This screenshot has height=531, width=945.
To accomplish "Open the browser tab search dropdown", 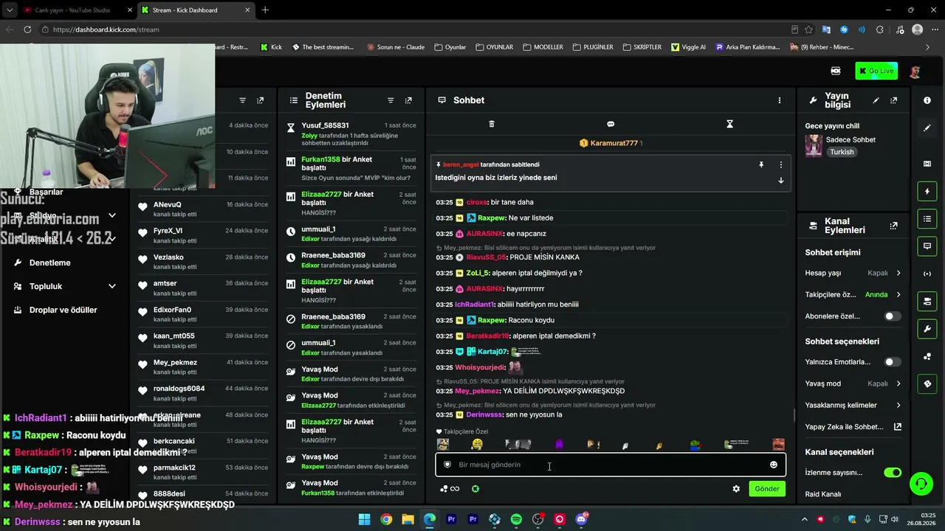I will [9, 10].
